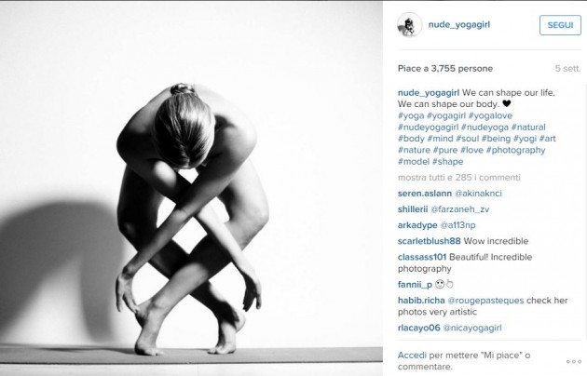The image size is (587, 376).
Task: Open the #yoga hashtag
Action: (x=411, y=115)
